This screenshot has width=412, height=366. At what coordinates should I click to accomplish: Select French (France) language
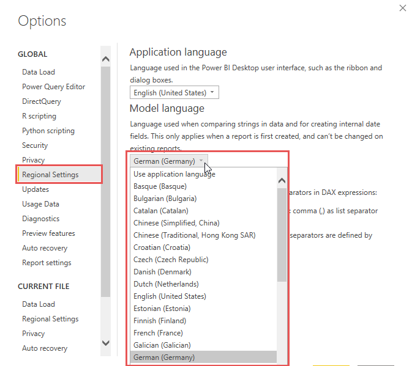tap(203, 333)
